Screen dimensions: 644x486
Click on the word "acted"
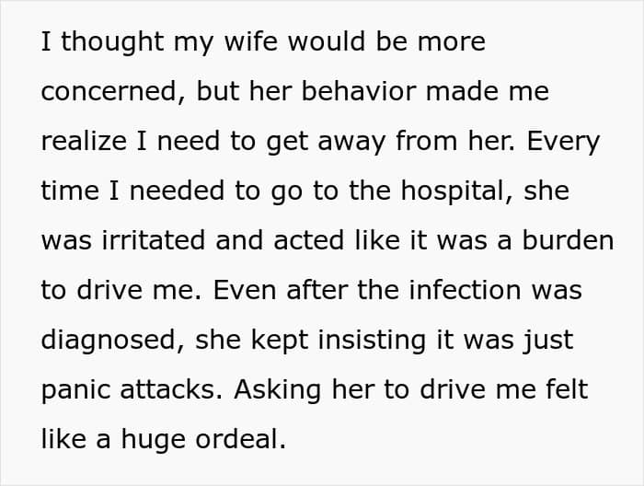(x=308, y=240)
